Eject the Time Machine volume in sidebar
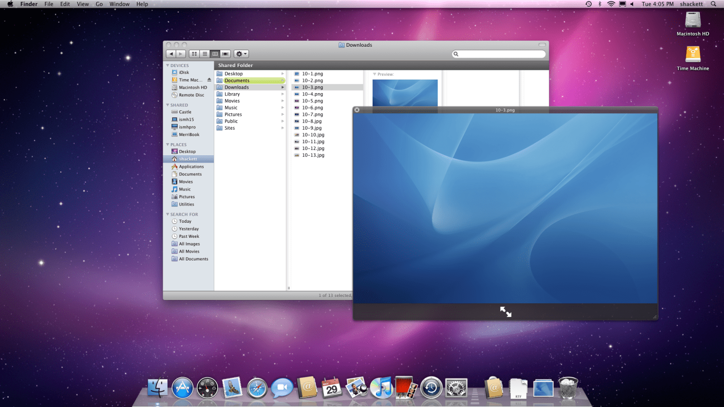The width and height of the screenshot is (724, 407). tap(209, 80)
